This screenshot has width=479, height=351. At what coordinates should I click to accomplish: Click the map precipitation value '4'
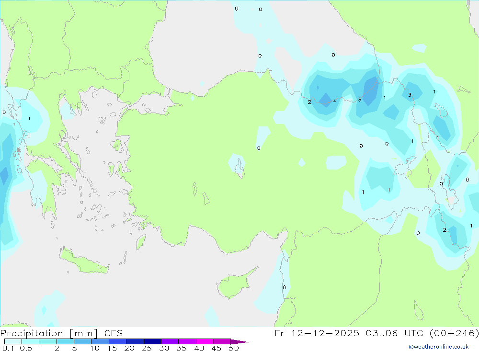(x=335, y=101)
